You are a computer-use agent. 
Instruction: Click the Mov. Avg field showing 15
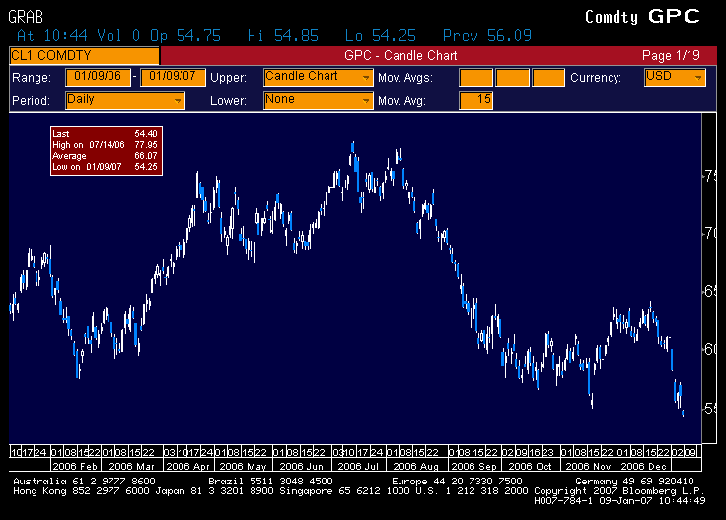[x=476, y=100]
